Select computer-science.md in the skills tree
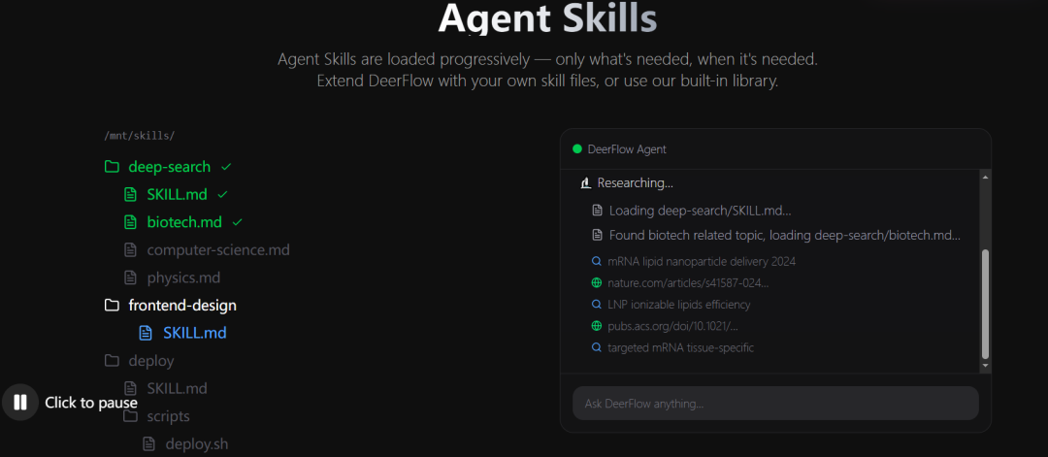 point(217,250)
